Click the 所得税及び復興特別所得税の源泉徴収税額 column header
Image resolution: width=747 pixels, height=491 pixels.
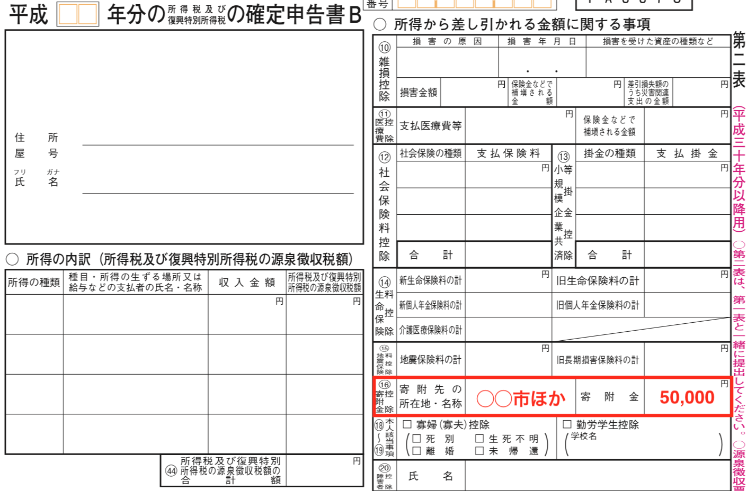click(x=324, y=282)
